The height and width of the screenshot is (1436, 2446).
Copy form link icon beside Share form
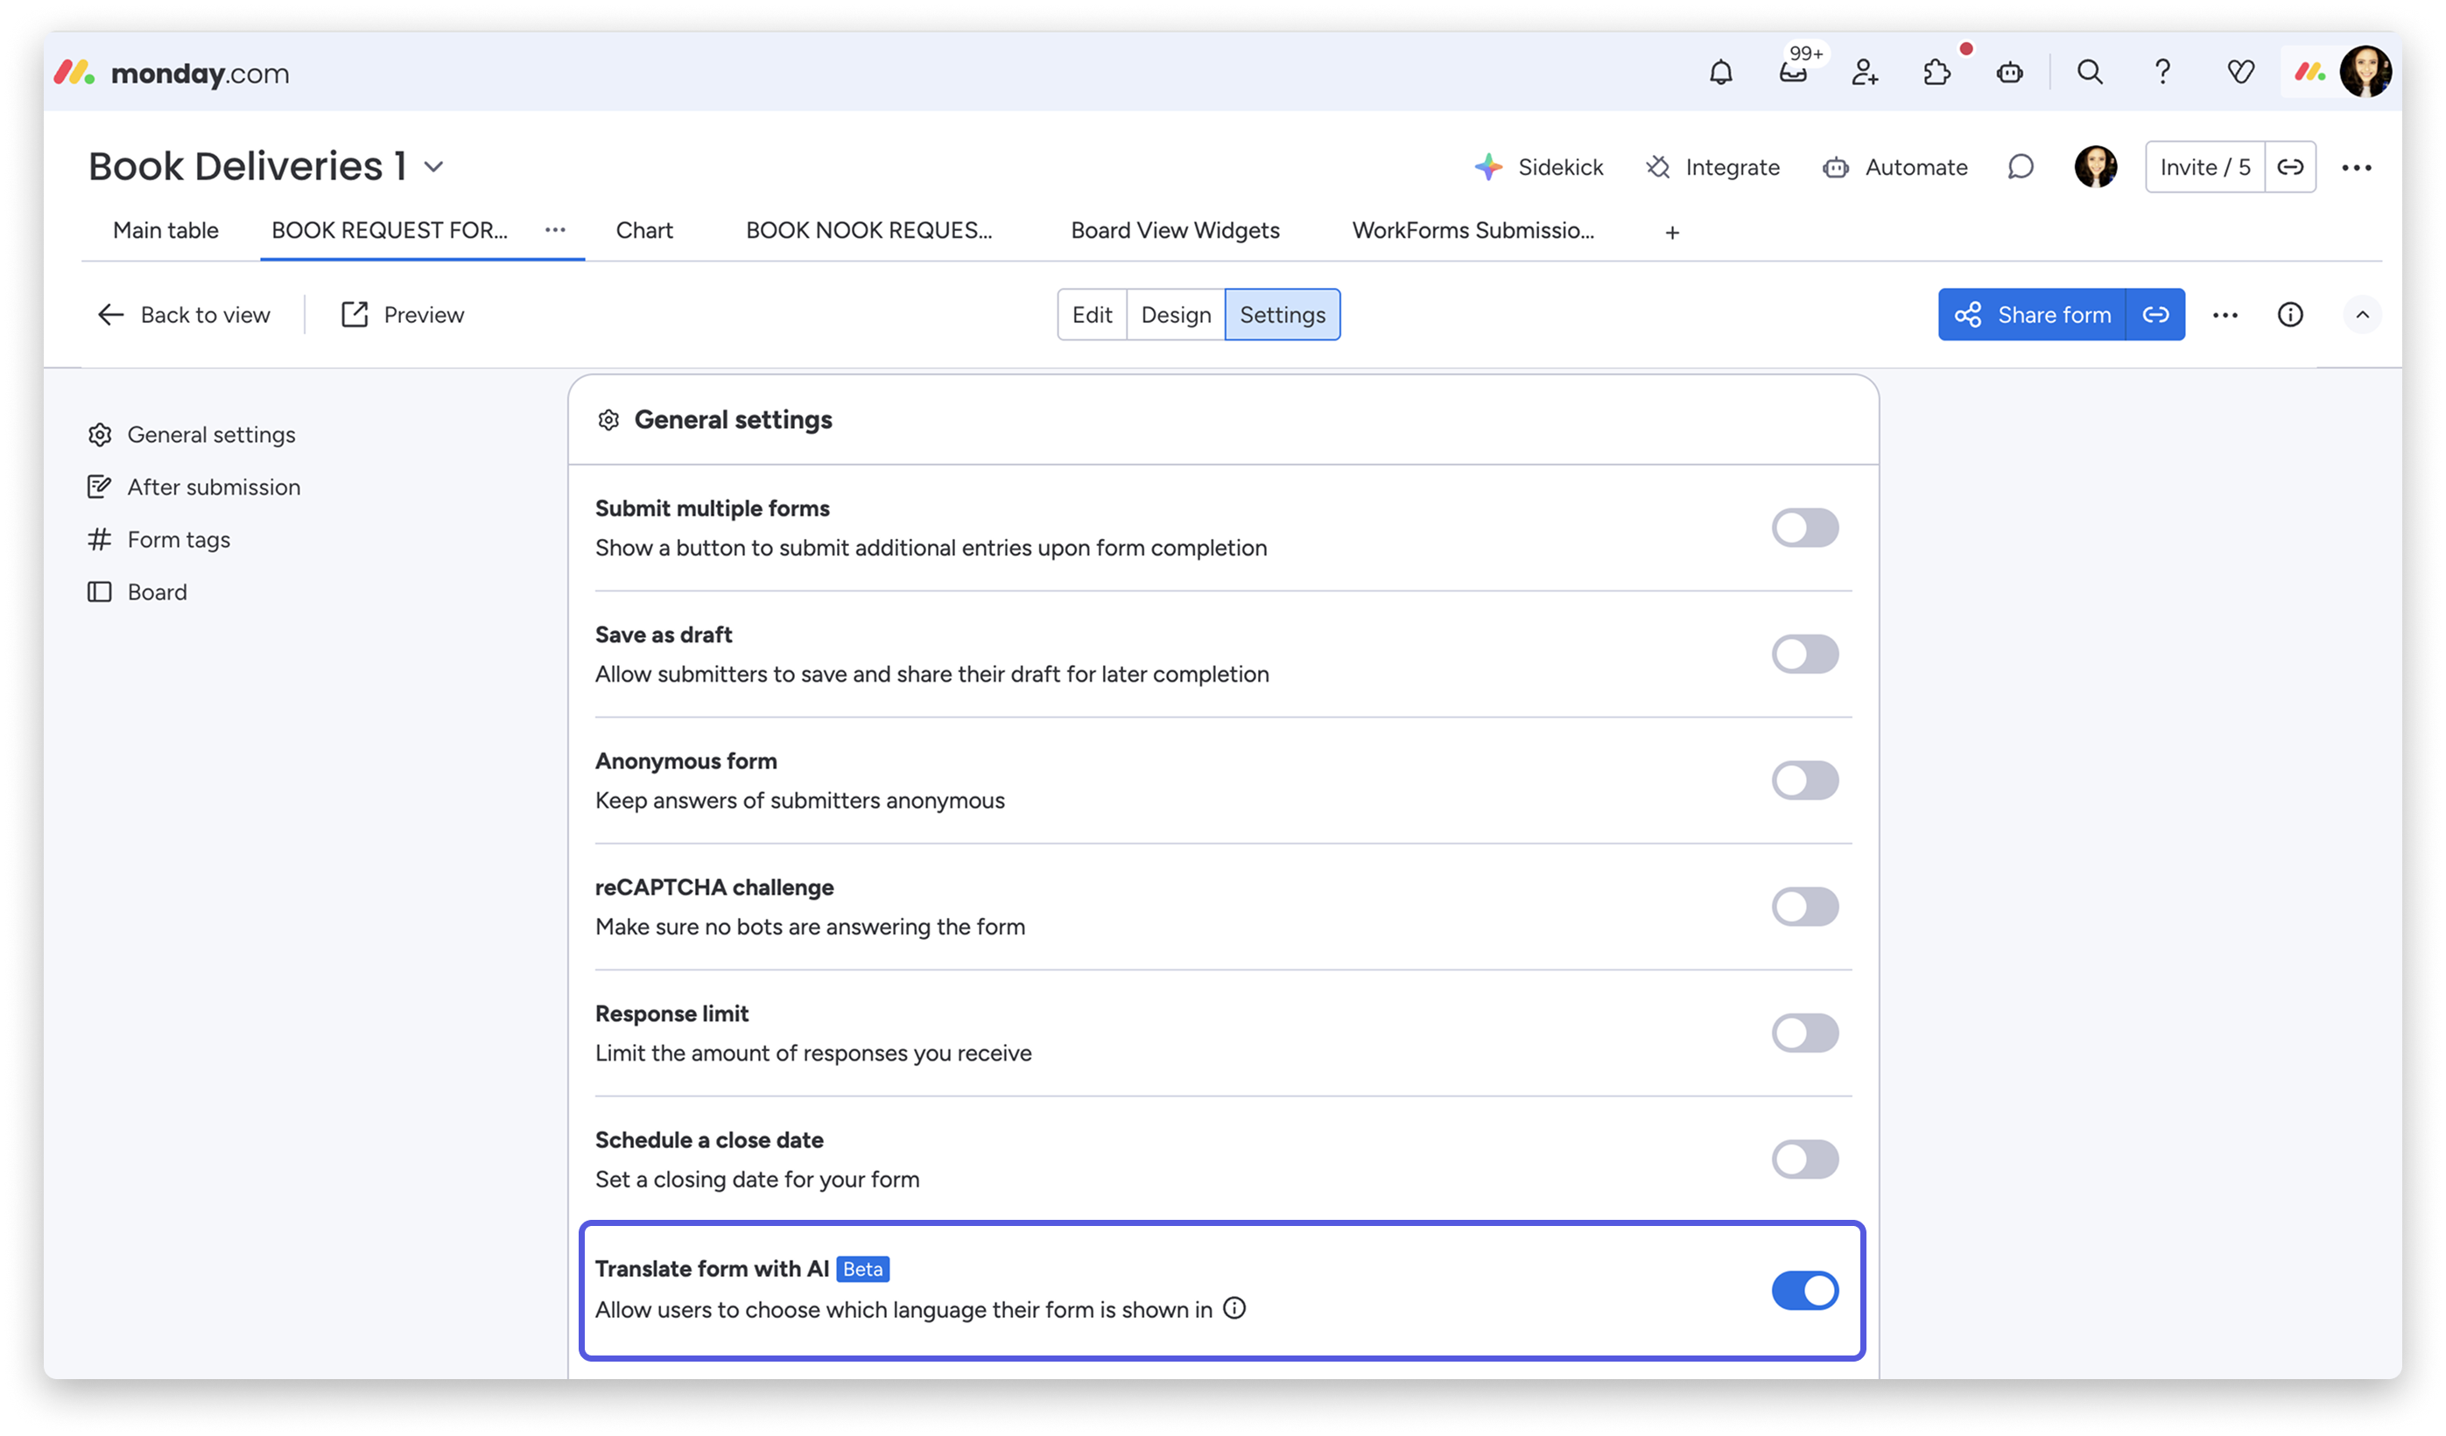click(2155, 314)
